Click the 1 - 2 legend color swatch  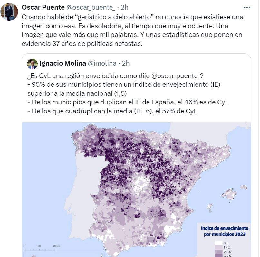click(x=219, y=247)
